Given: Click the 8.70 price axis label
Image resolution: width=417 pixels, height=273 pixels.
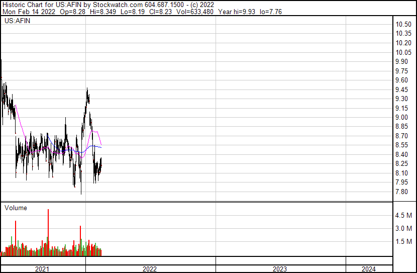Looking at the screenshot, I should point(401,136).
